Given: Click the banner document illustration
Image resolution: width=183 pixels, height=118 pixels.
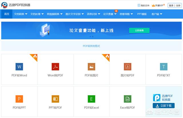Looking at the screenshot, I should tap(45, 30).
